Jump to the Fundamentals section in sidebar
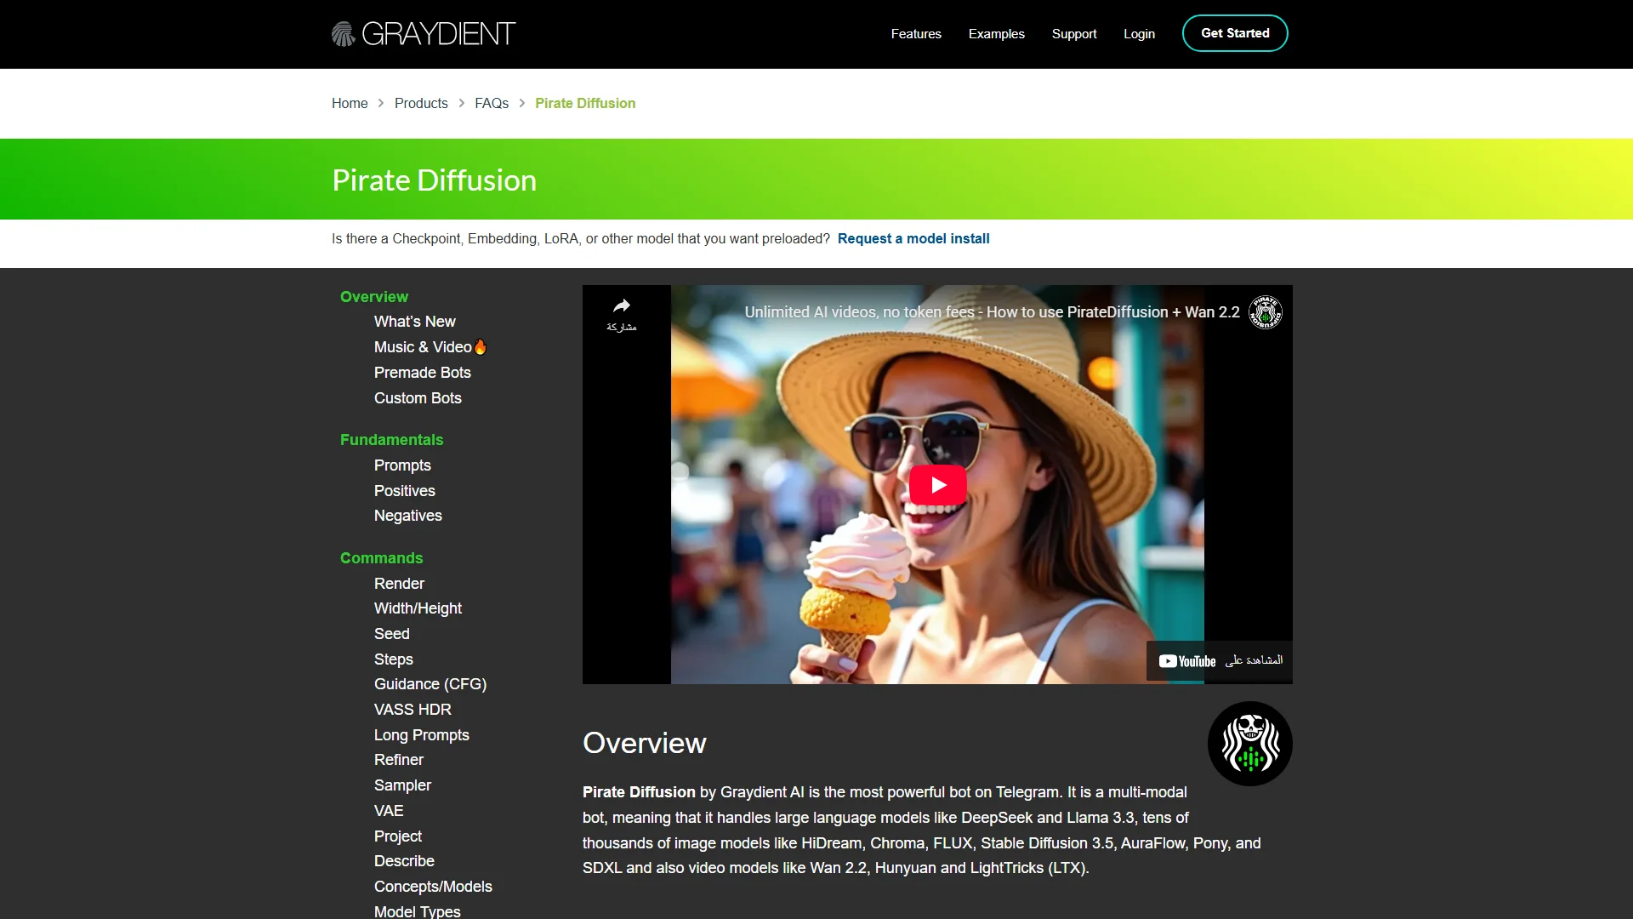Screen dimensions: 1633x919 391,440
